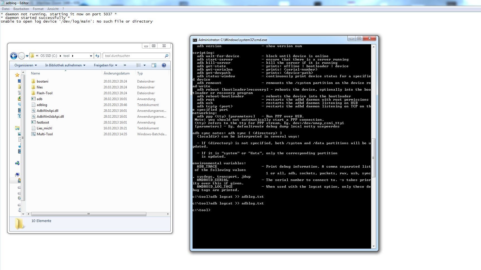Open the Organisieren menu
The height and width of the screenshot is (270, 481).
(x=26, y=65)
